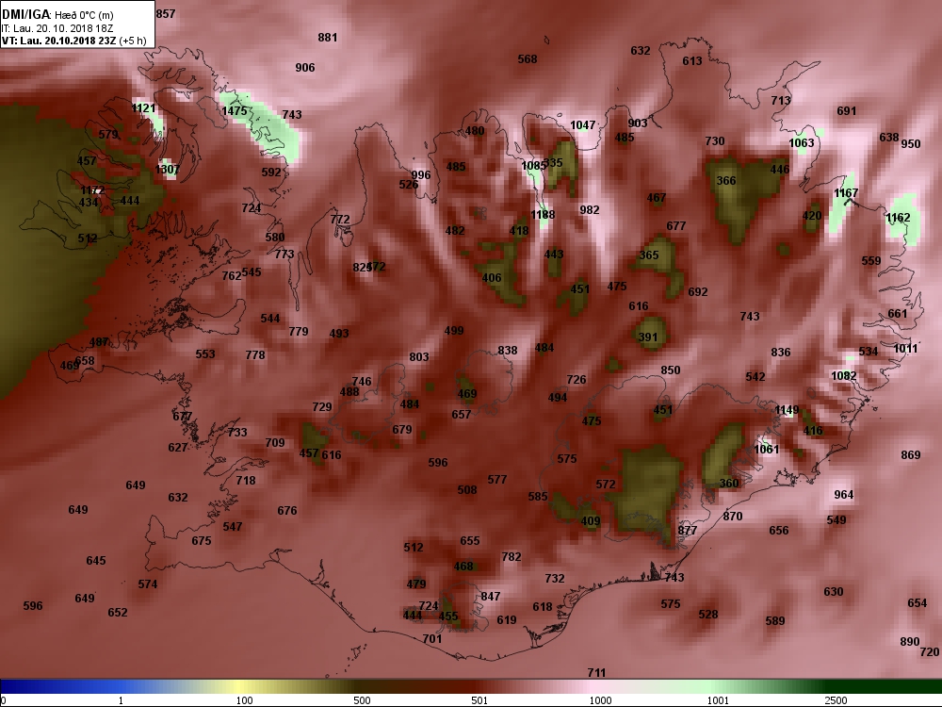Click the map value '365'
Viewport: 942px width, 707px height.
(x=649, y=255)
